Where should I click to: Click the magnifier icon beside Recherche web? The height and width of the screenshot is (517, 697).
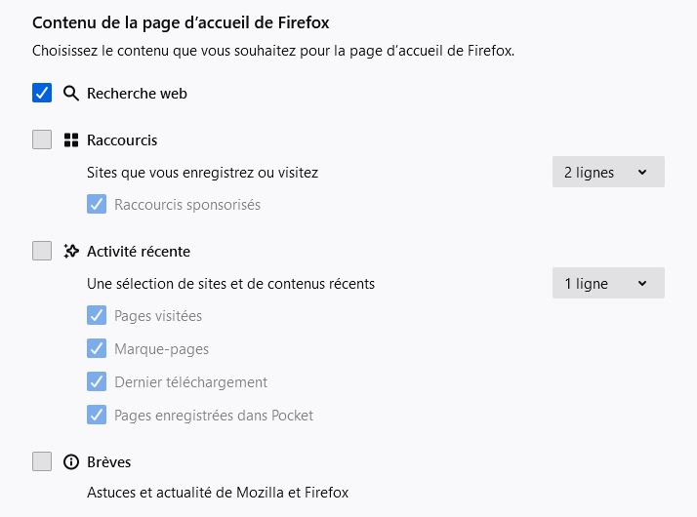click(70, 94)
